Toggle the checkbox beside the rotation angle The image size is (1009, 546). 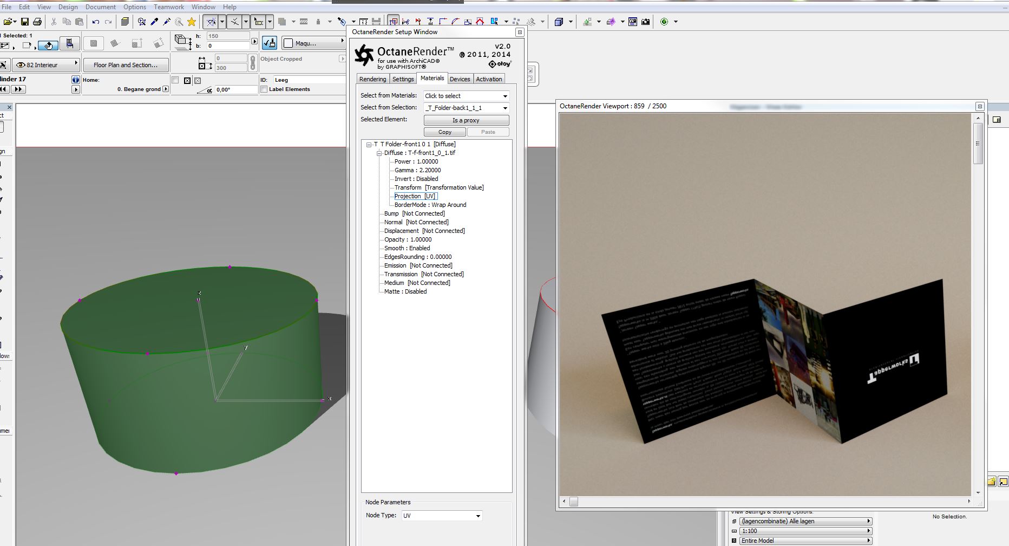pyautogui.click(x=175, y=80)
